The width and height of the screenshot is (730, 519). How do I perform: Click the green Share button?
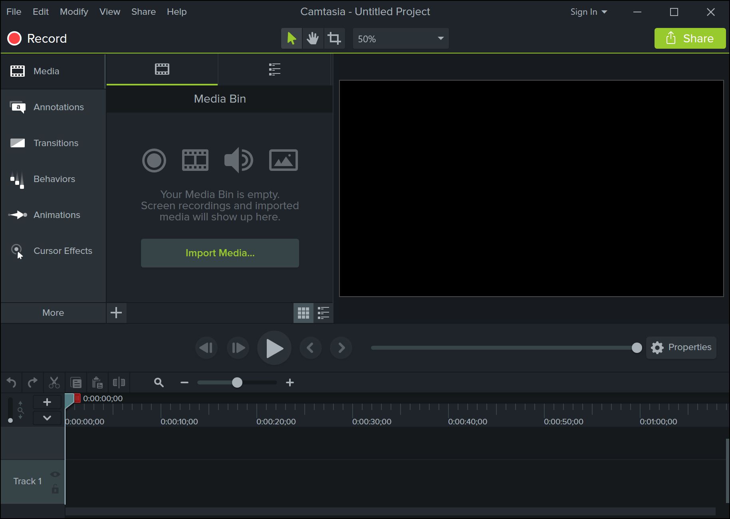(x=690, y=38)
